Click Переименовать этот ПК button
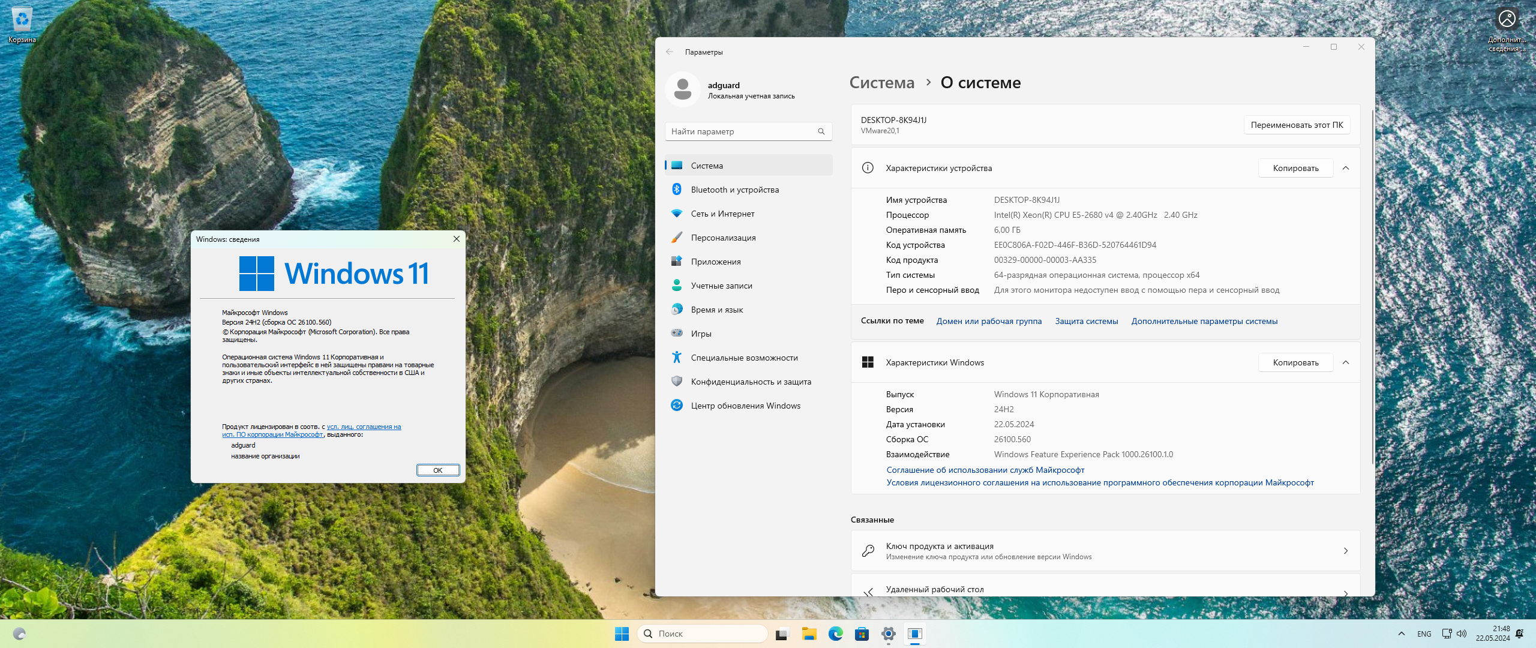1536x648 pixels. tap(1297, 125)
